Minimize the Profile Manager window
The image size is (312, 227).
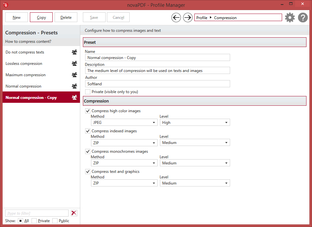[282, 4]
